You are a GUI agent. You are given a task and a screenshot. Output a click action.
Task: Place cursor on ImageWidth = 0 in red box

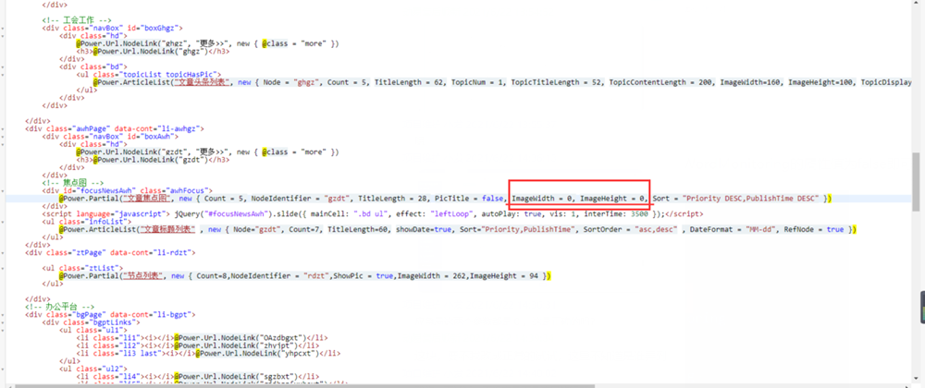tap(544, 199)
